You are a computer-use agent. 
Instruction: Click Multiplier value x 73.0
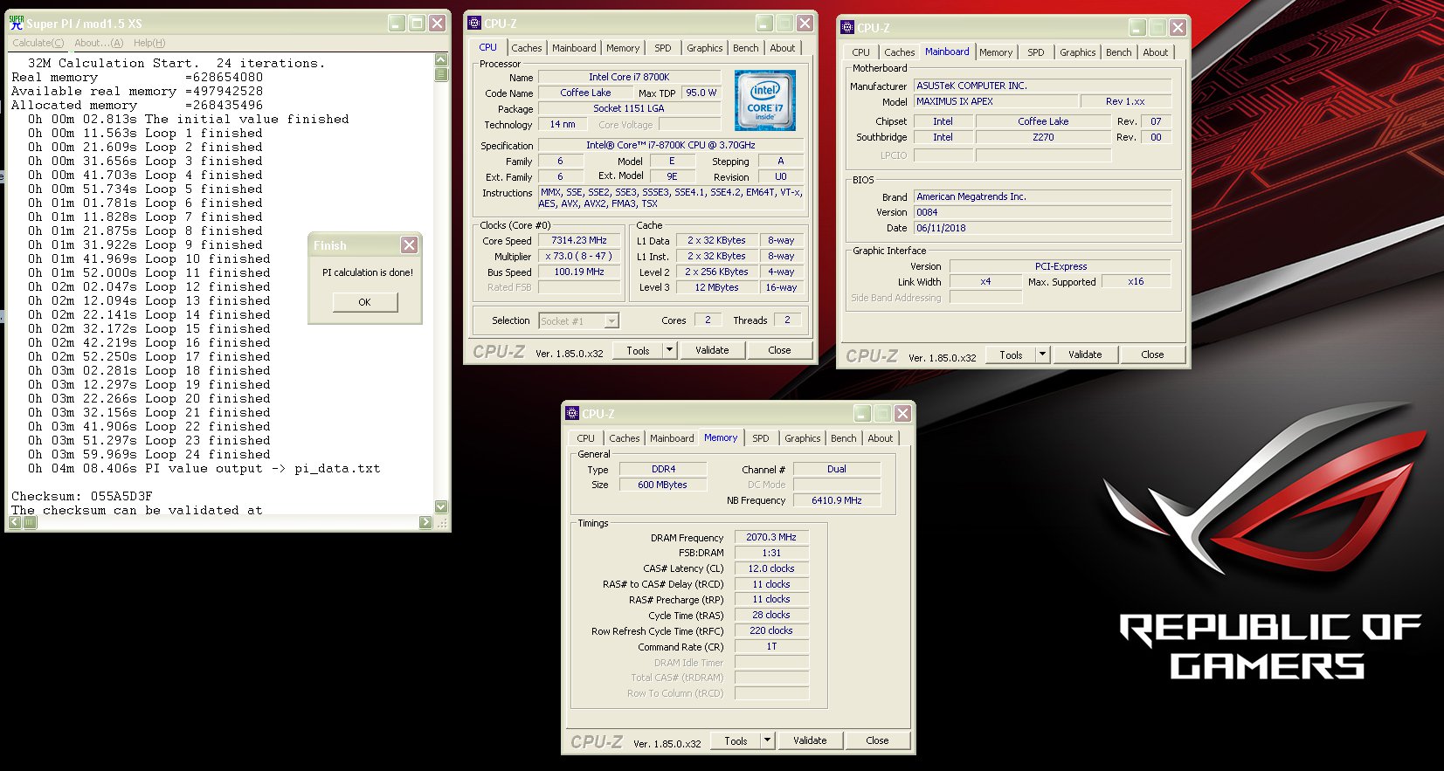click(579, 256)
